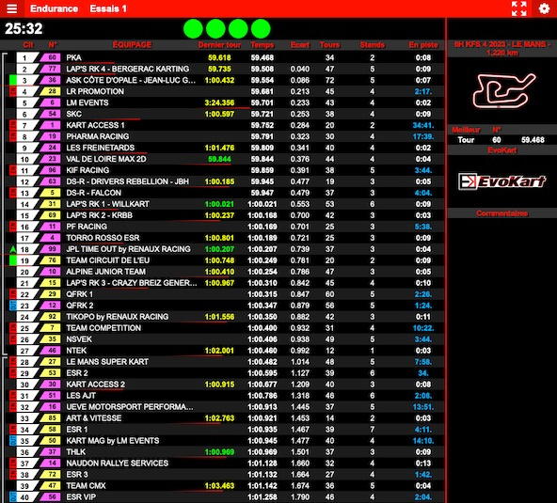Click kart number 77 badge
The height and width of the screenshot is (503, 557).
coord(51,69)
